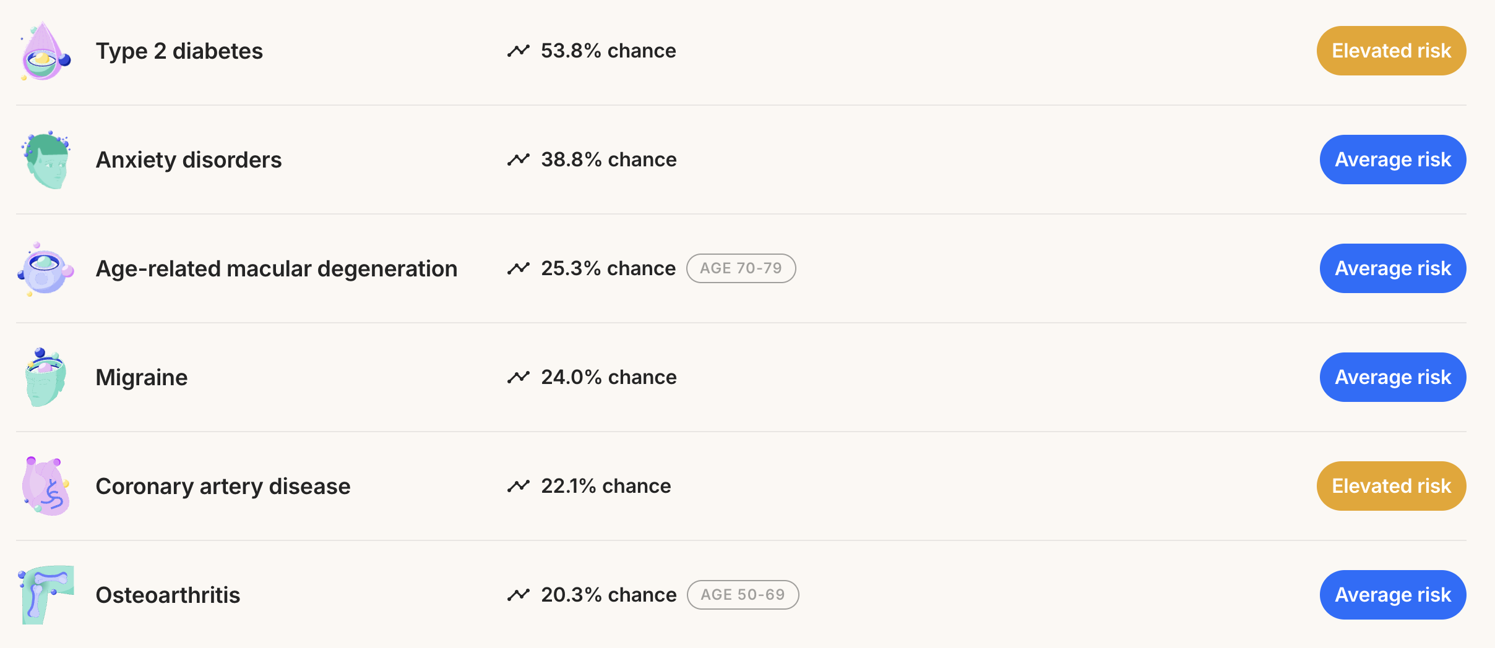Select Average risk badge for Osteoarthritis

[x=1393, y=595]
